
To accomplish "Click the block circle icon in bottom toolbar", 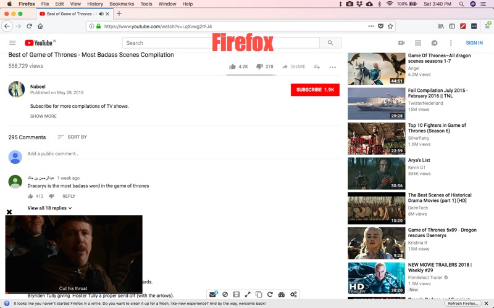I will click(x=225, y=294).
